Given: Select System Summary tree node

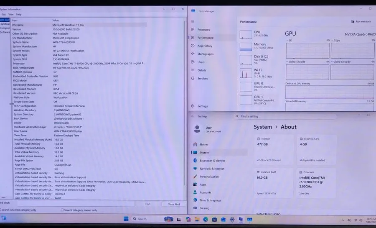Looking at the screenshot, I should [5, 20].
